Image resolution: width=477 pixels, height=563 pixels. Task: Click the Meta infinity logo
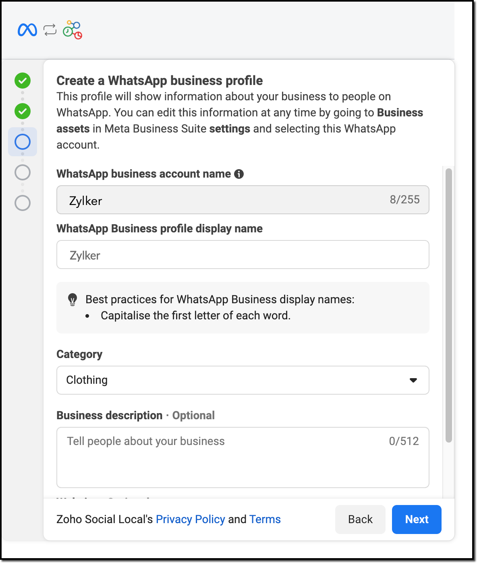click(27, 30)
